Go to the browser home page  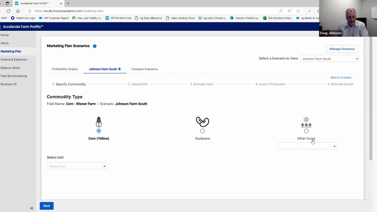point(18,11)
